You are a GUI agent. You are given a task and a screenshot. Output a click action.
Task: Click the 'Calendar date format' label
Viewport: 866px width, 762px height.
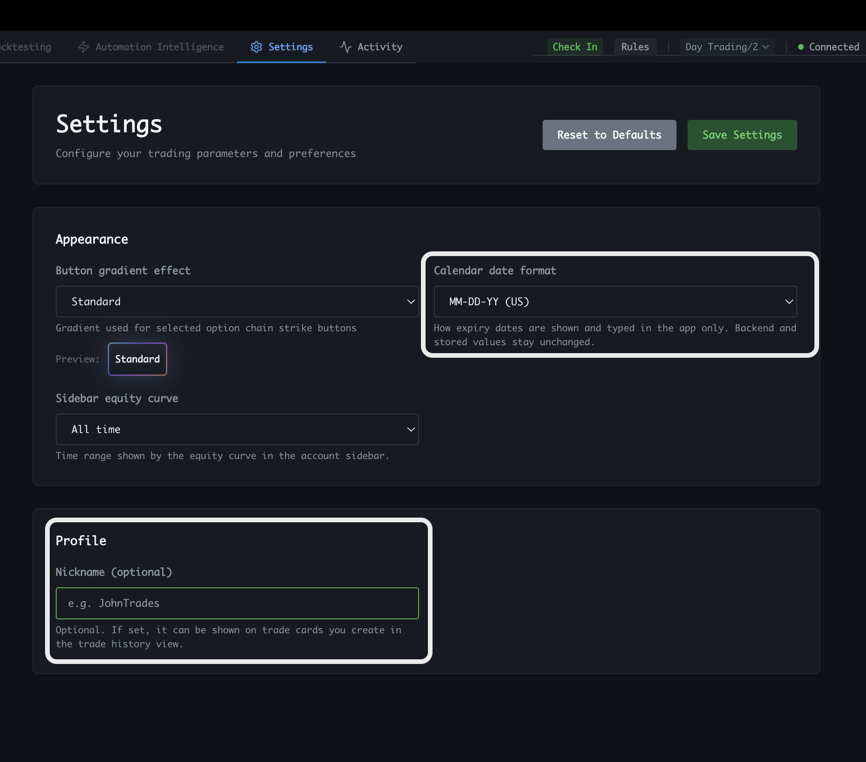pyautogui.click(x=495, y=270)
